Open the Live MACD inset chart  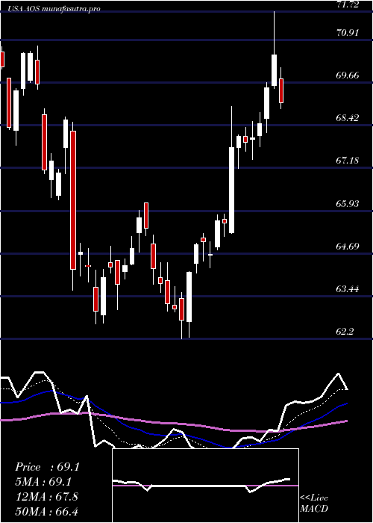205,486
